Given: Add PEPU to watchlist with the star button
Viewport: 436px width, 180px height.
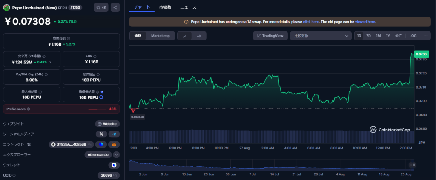Looking at the screenshot, I should tap(101, 8).
